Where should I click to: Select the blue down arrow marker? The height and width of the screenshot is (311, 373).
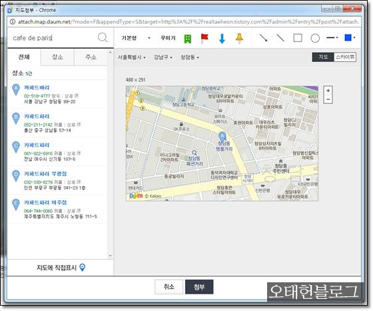tap(222, 39)
